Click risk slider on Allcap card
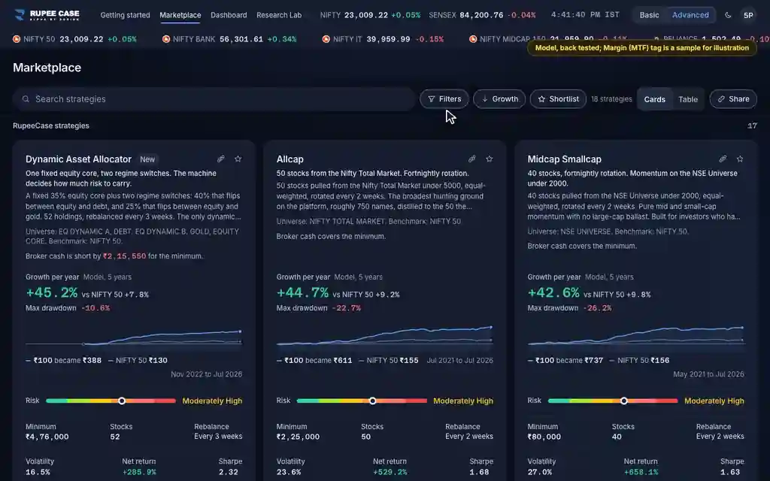Viewport: 770px width, 481px height. [x=362, y=401]
